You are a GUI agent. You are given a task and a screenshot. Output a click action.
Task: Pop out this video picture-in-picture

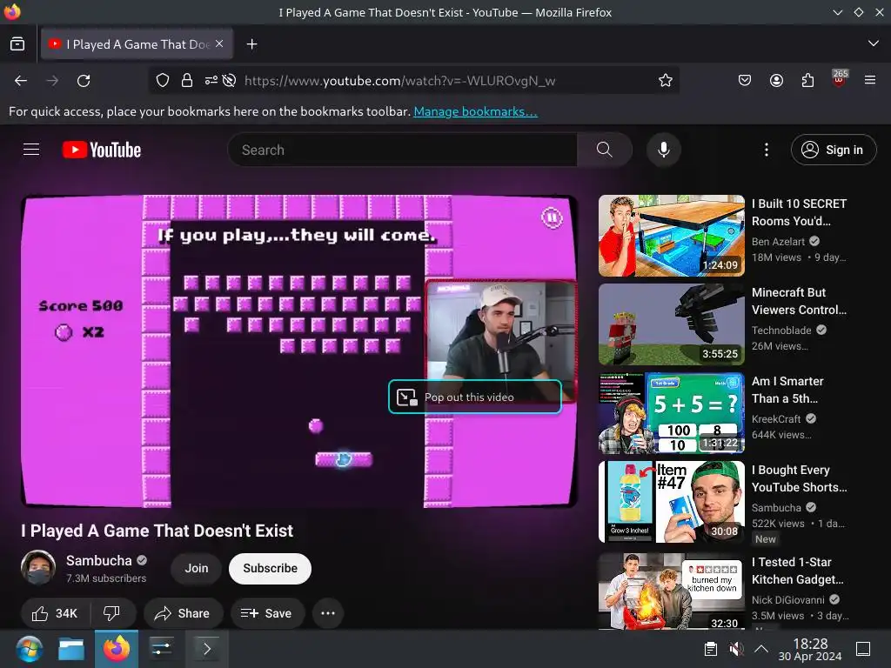pyautogui.click(x=475, y=397)
